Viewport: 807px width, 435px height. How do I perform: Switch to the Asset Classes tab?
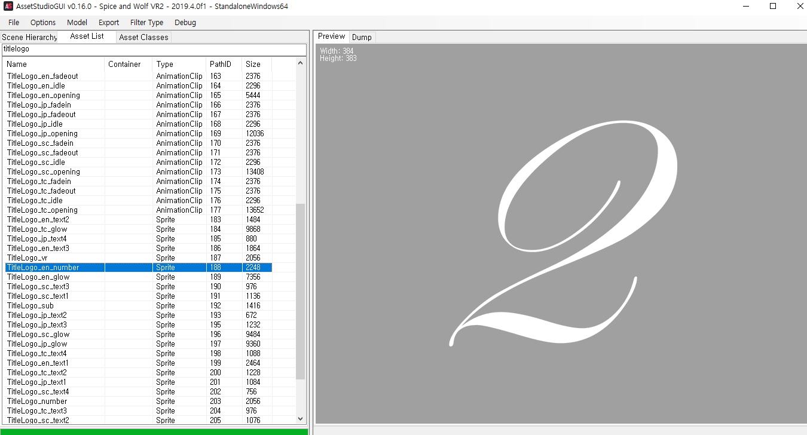pyautogui.click(x=143, y=37)
